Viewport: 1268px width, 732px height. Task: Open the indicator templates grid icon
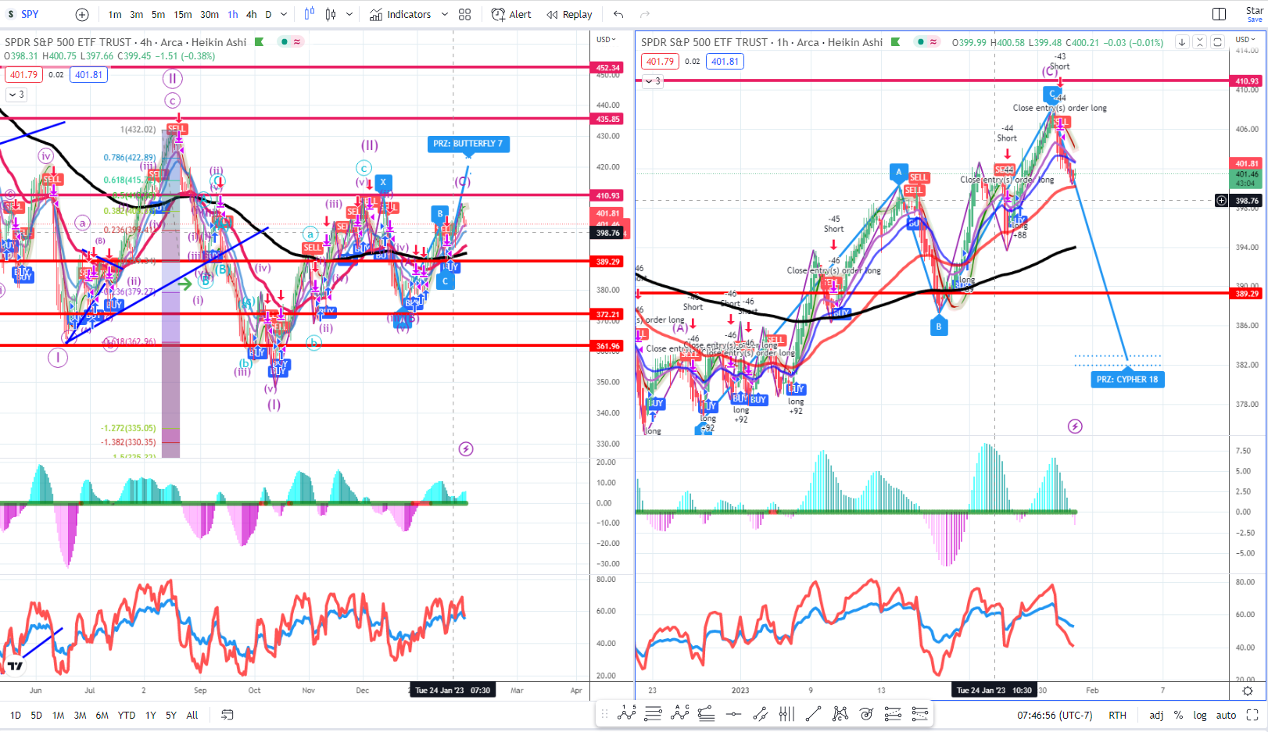464,14
